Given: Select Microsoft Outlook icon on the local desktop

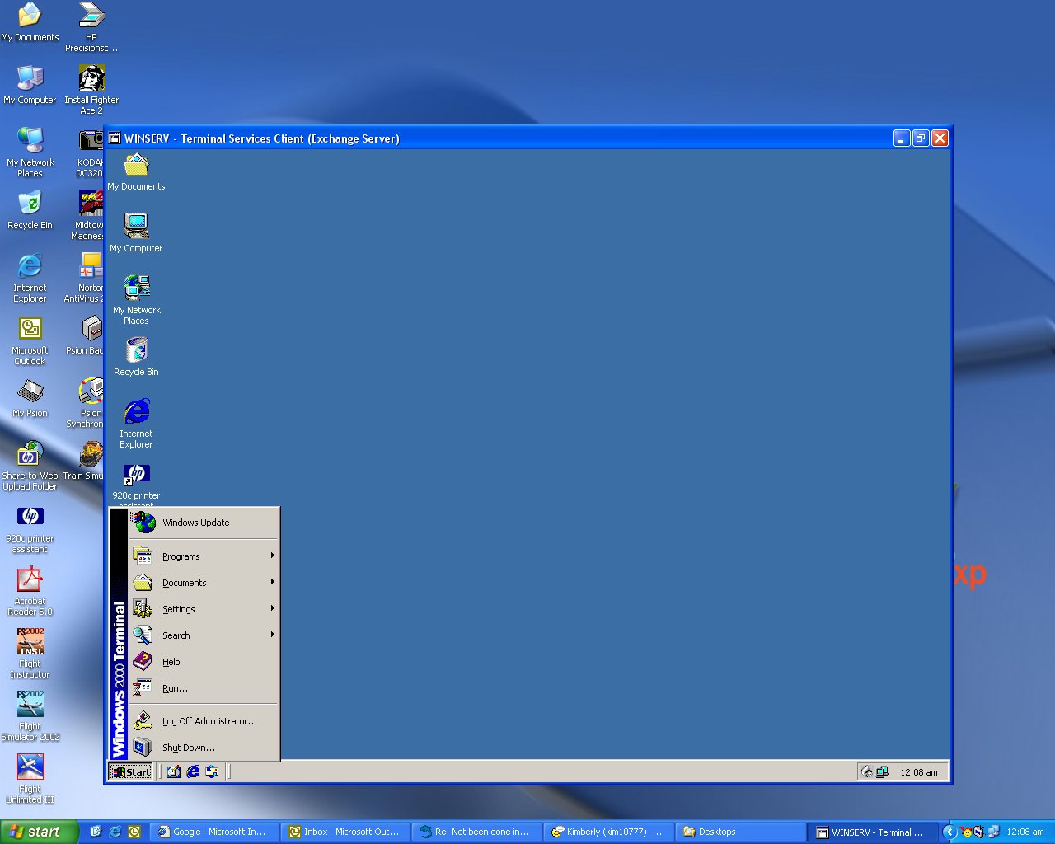Looking at the screenshot, I should tap(30, 330).
